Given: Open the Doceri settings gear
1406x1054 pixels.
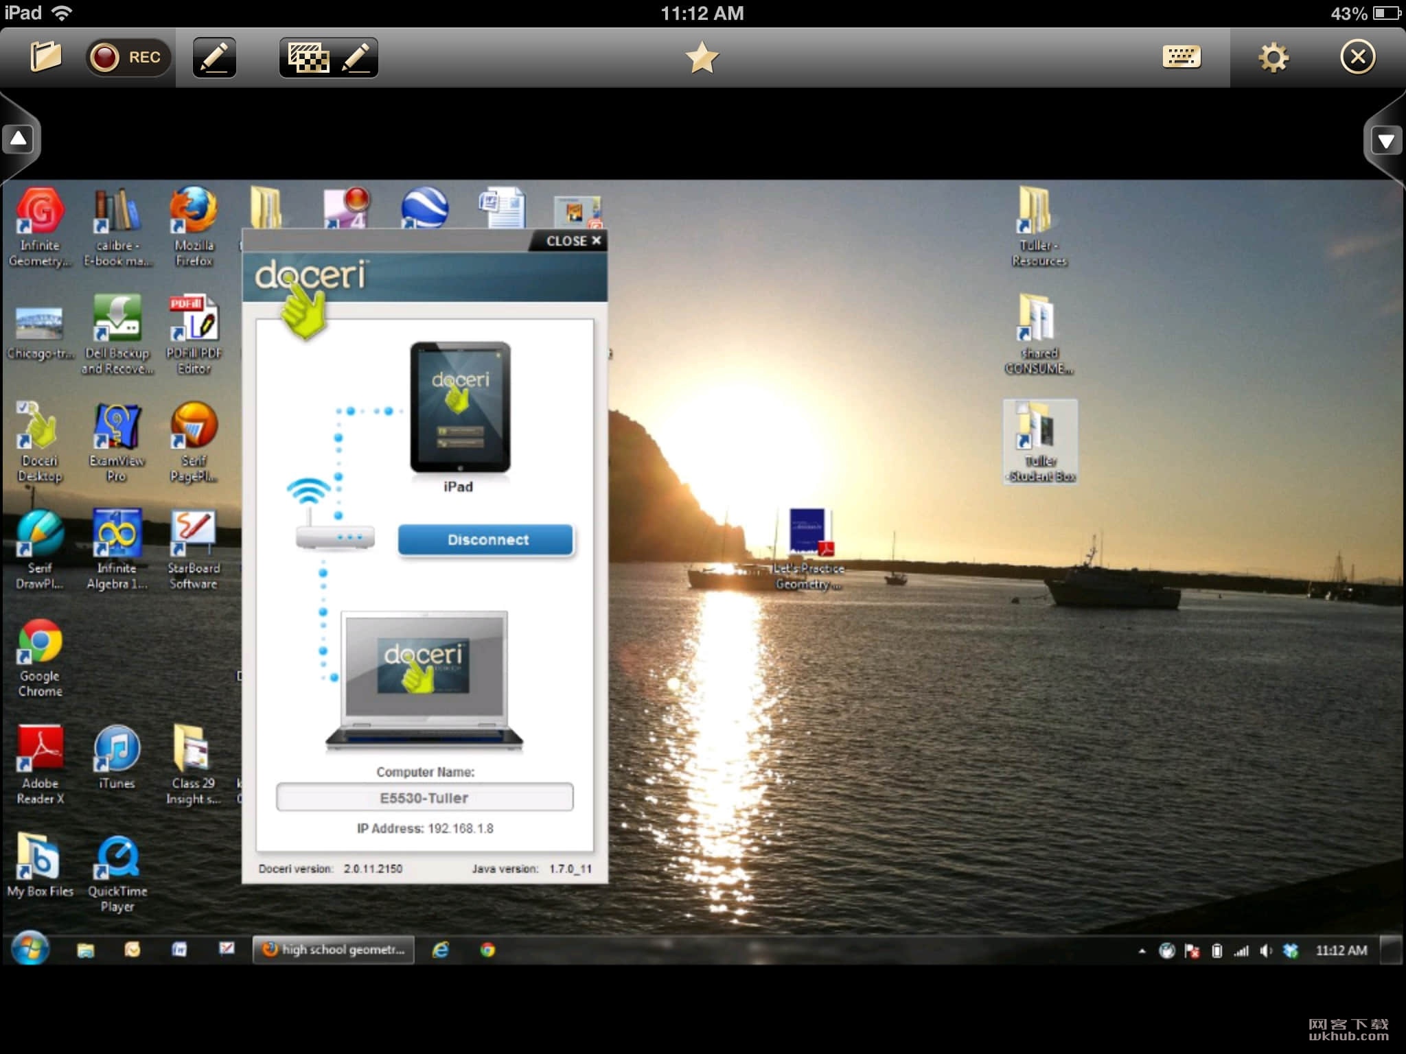Looking at the screenshot, I should [1274, 57].
